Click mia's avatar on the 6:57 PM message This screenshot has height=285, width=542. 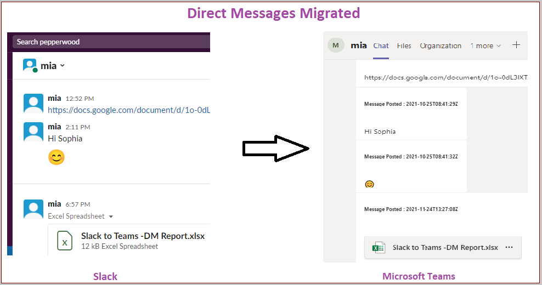[x=33, y=209]
